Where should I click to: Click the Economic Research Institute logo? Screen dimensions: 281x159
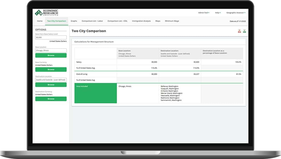[x=46, y=13]
